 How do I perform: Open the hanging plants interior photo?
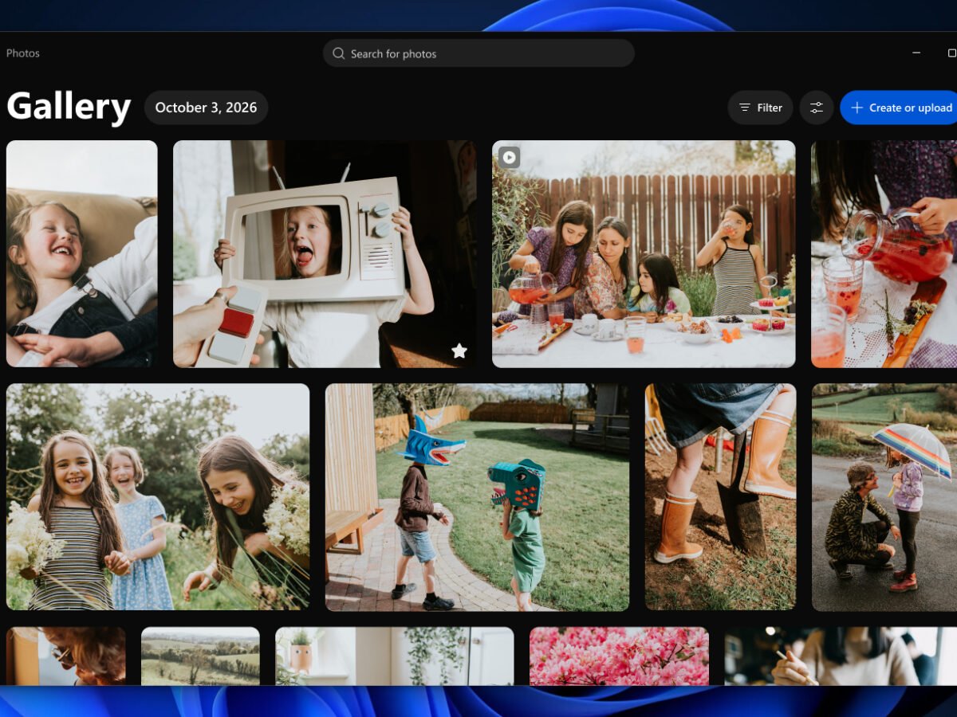tap(395, 656)
